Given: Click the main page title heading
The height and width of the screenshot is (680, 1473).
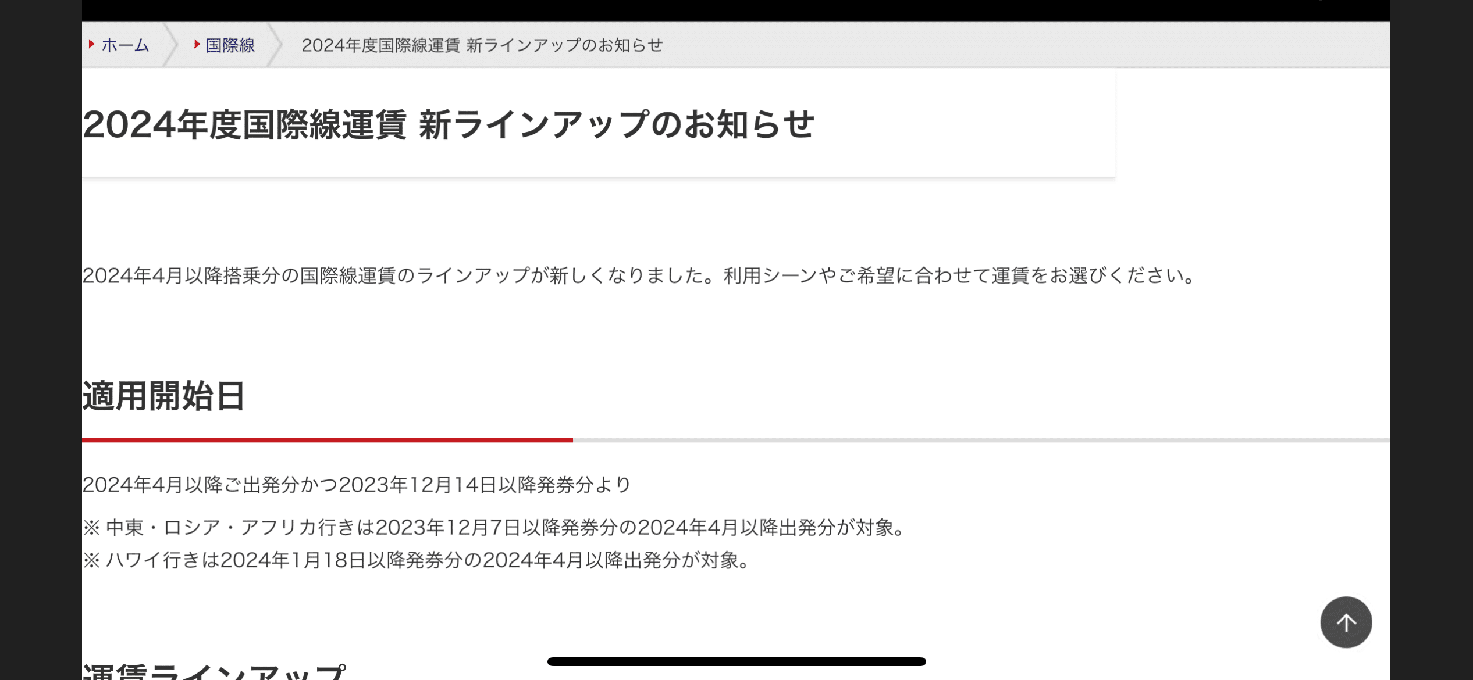Looking at the screenshot, I should click(x=449, y=124).
